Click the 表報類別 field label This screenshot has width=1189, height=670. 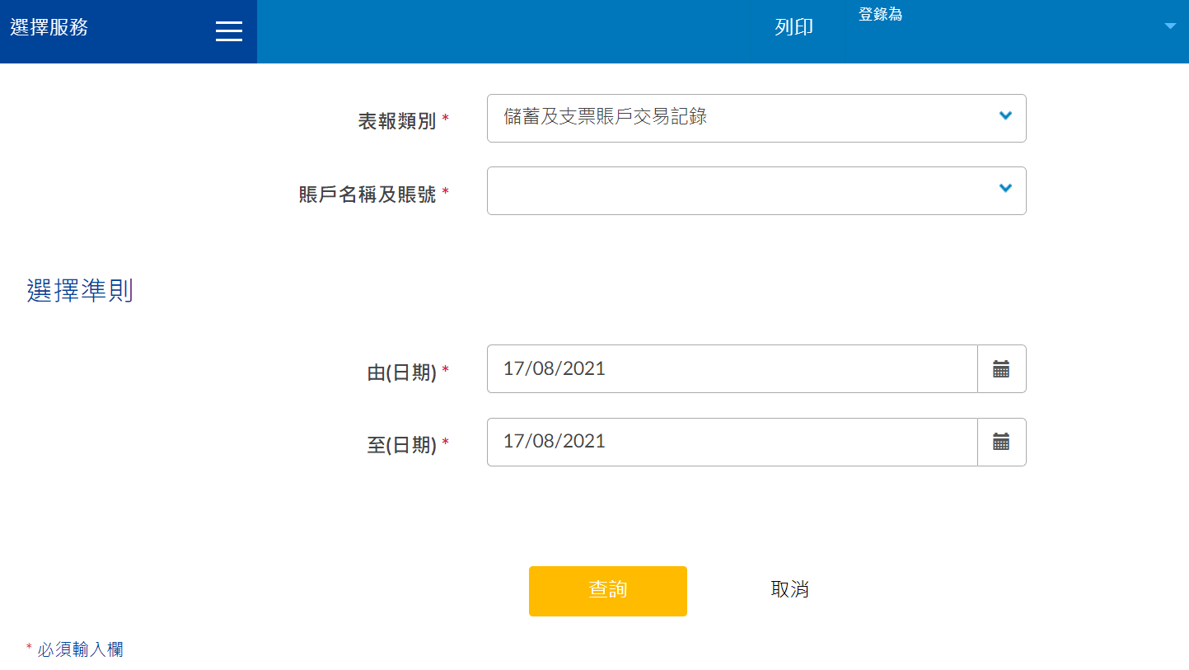(397, 122)
